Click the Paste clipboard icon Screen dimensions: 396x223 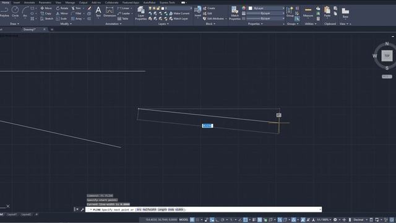pyautogui.click(x=327, y=12)
